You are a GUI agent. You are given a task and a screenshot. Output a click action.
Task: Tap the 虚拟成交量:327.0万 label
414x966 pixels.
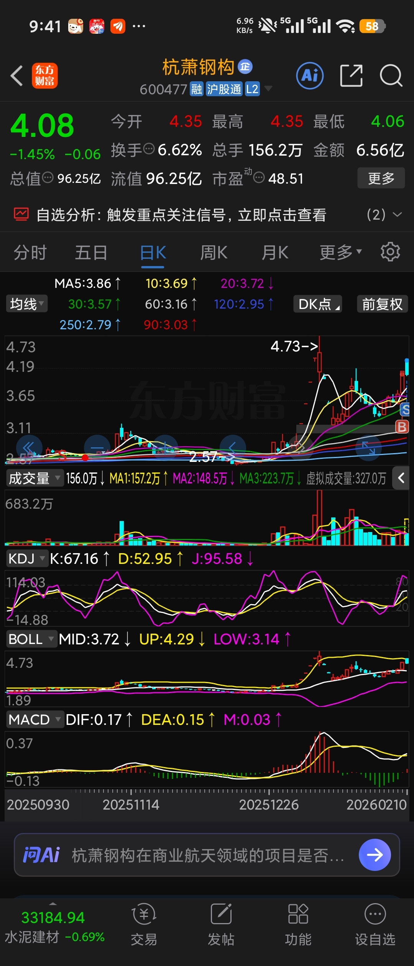point(346,478)
